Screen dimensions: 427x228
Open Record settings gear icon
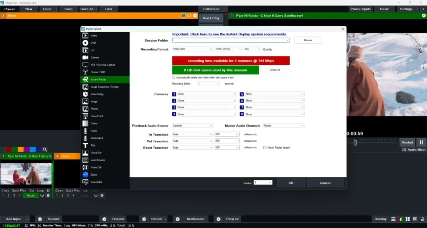[x=40, y=219]
